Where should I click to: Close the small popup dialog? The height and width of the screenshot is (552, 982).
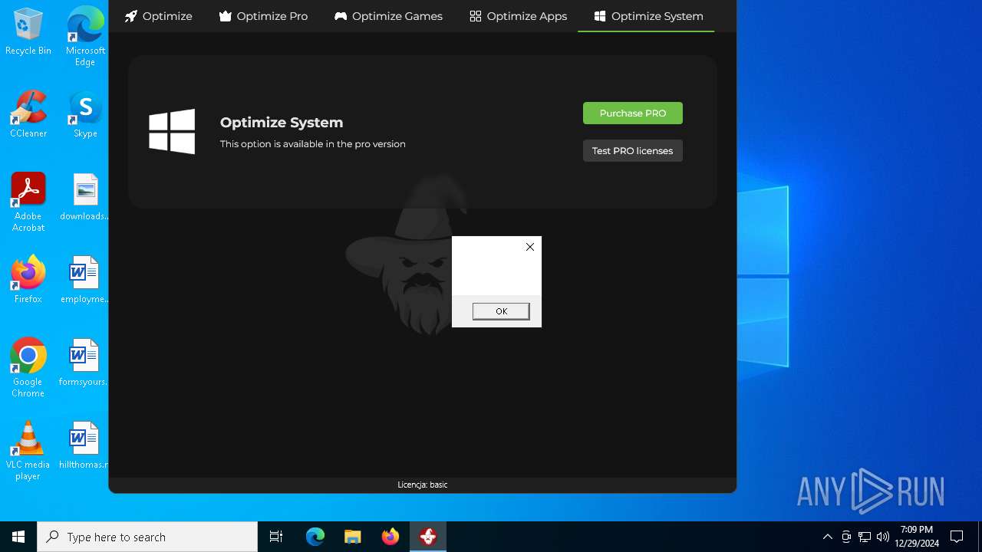coord(530,247)
